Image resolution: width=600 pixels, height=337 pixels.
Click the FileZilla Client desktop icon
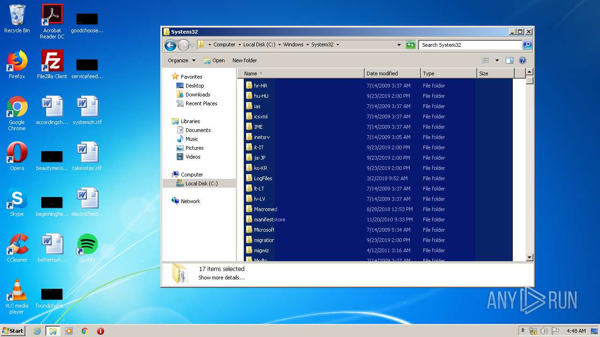(52, 65)
